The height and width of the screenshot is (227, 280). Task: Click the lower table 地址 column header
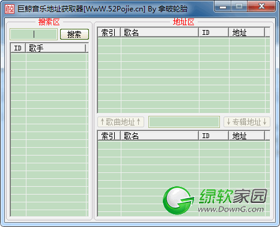pyautogui.click(x=247, y=136)
